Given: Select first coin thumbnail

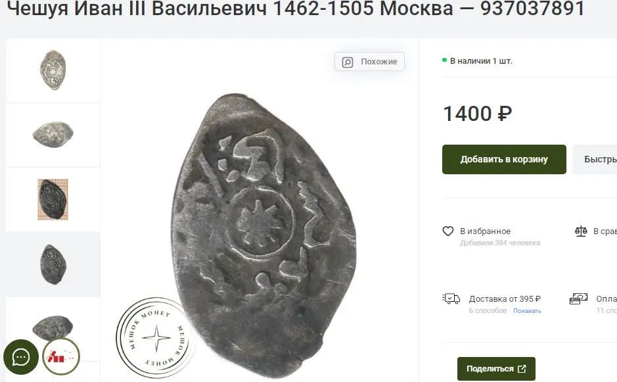Looking at the screenshot, I should point(53,70).
